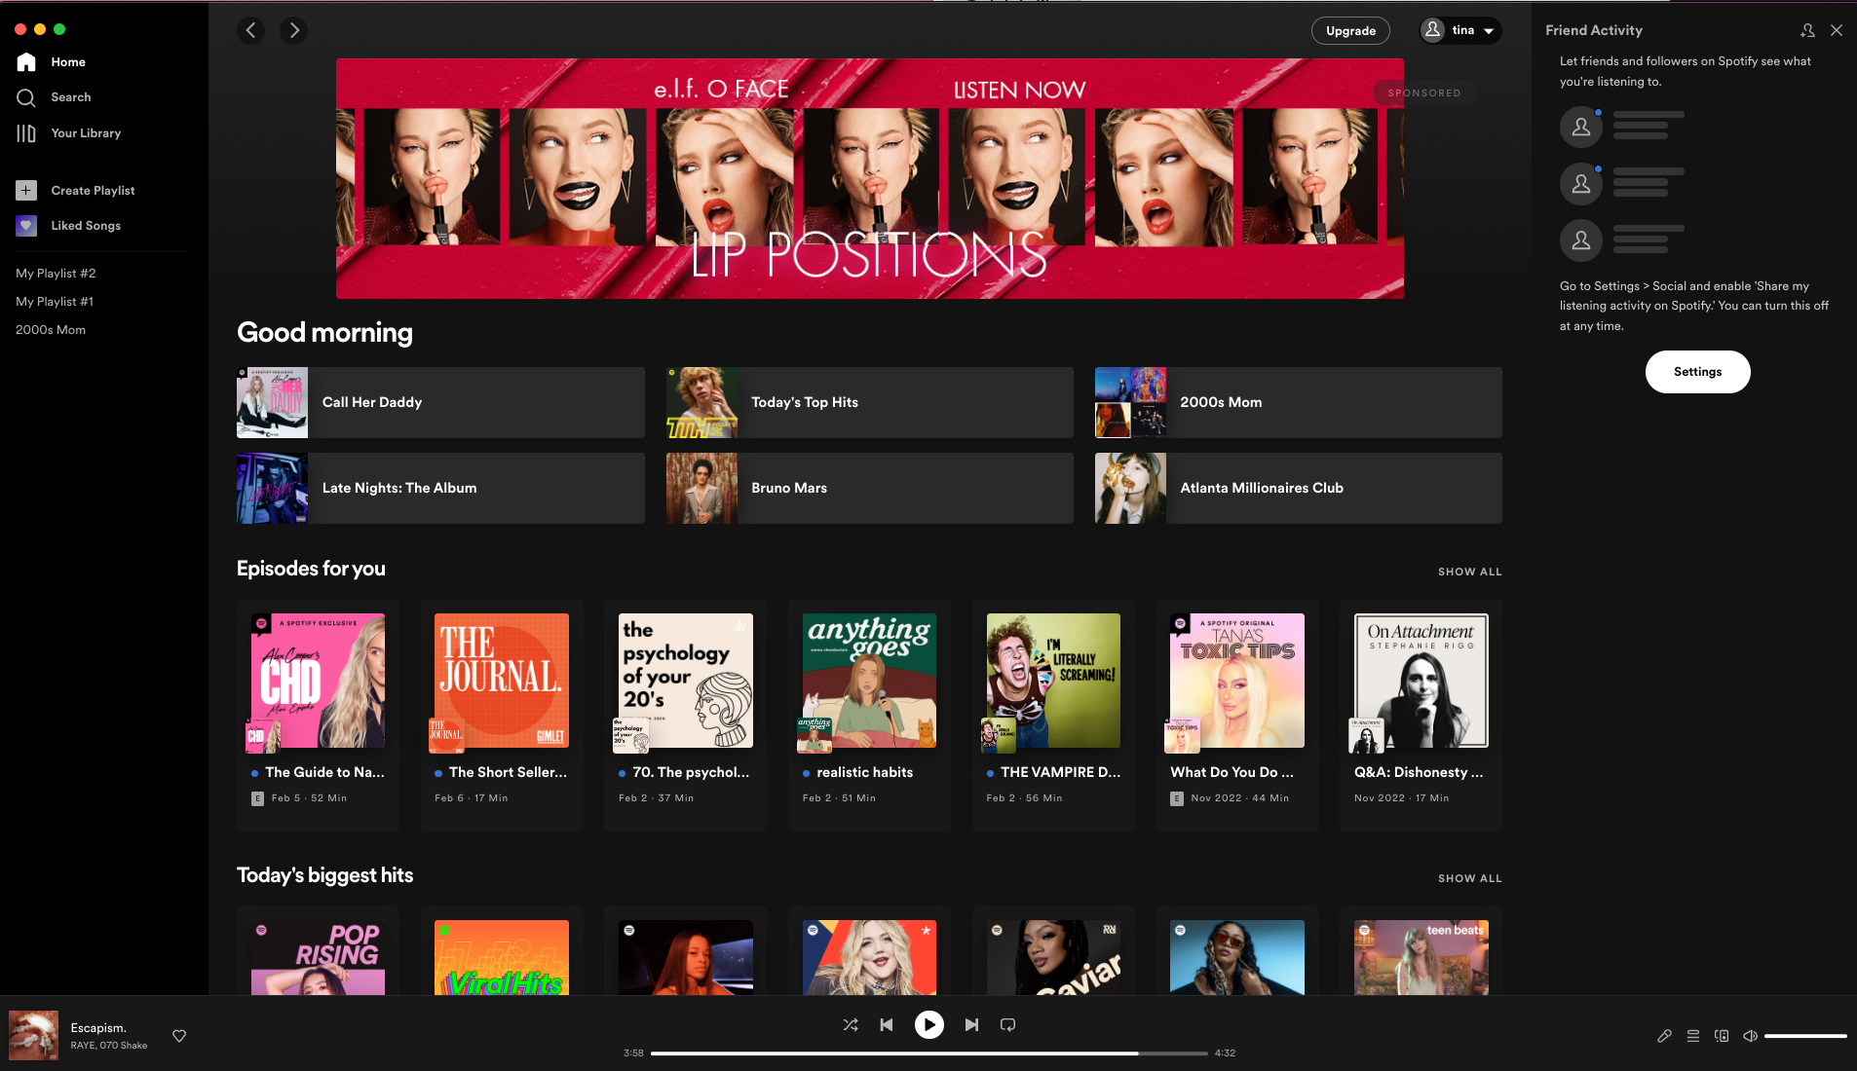This screenshot has width=1857, height=1071.
Task: Open Atlanta Millionaires Club shortcut
Action: (1298, 488)
